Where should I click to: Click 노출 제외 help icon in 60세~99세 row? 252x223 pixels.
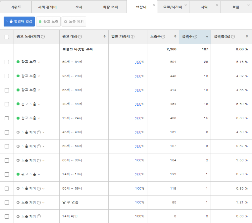pyautogui.click(x=39, y=160)
